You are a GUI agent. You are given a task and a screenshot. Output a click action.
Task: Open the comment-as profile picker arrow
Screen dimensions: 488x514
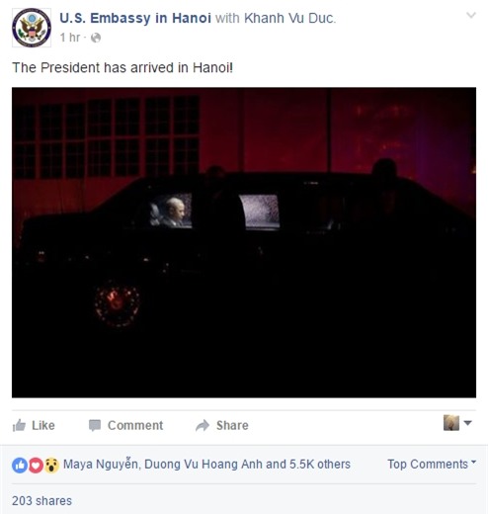click(x=467, y=423)
